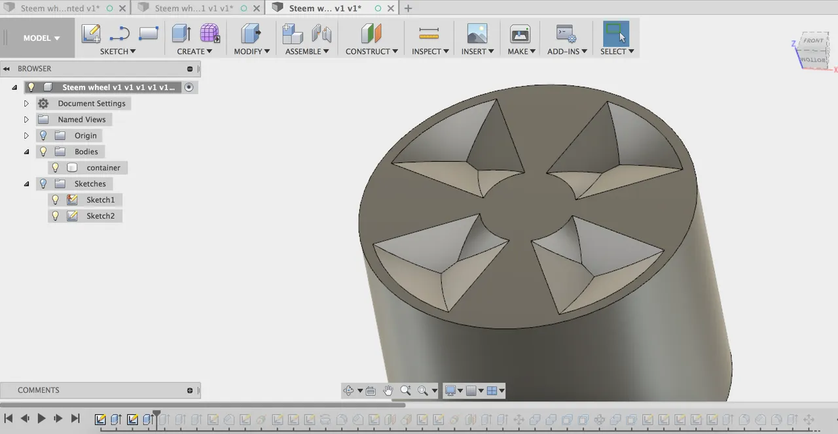The height and width of the screenshot is (434, 838).
Task: Open the INSERT menu
Action: (x=477, y=51)
